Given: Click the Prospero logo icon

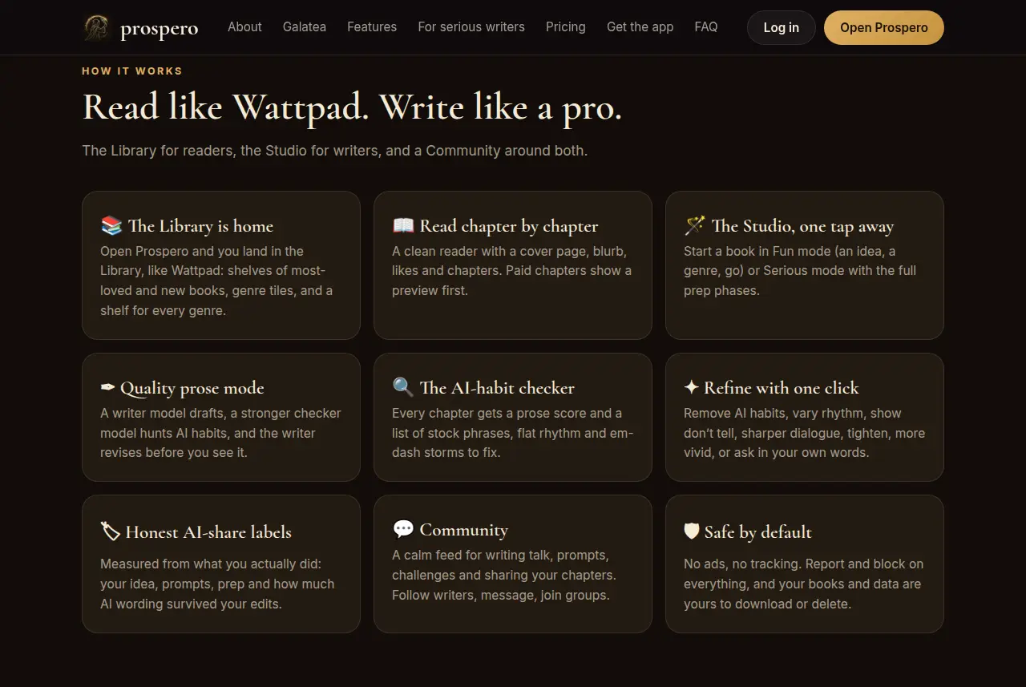Looking at the screenshot, I should [97, 28].
